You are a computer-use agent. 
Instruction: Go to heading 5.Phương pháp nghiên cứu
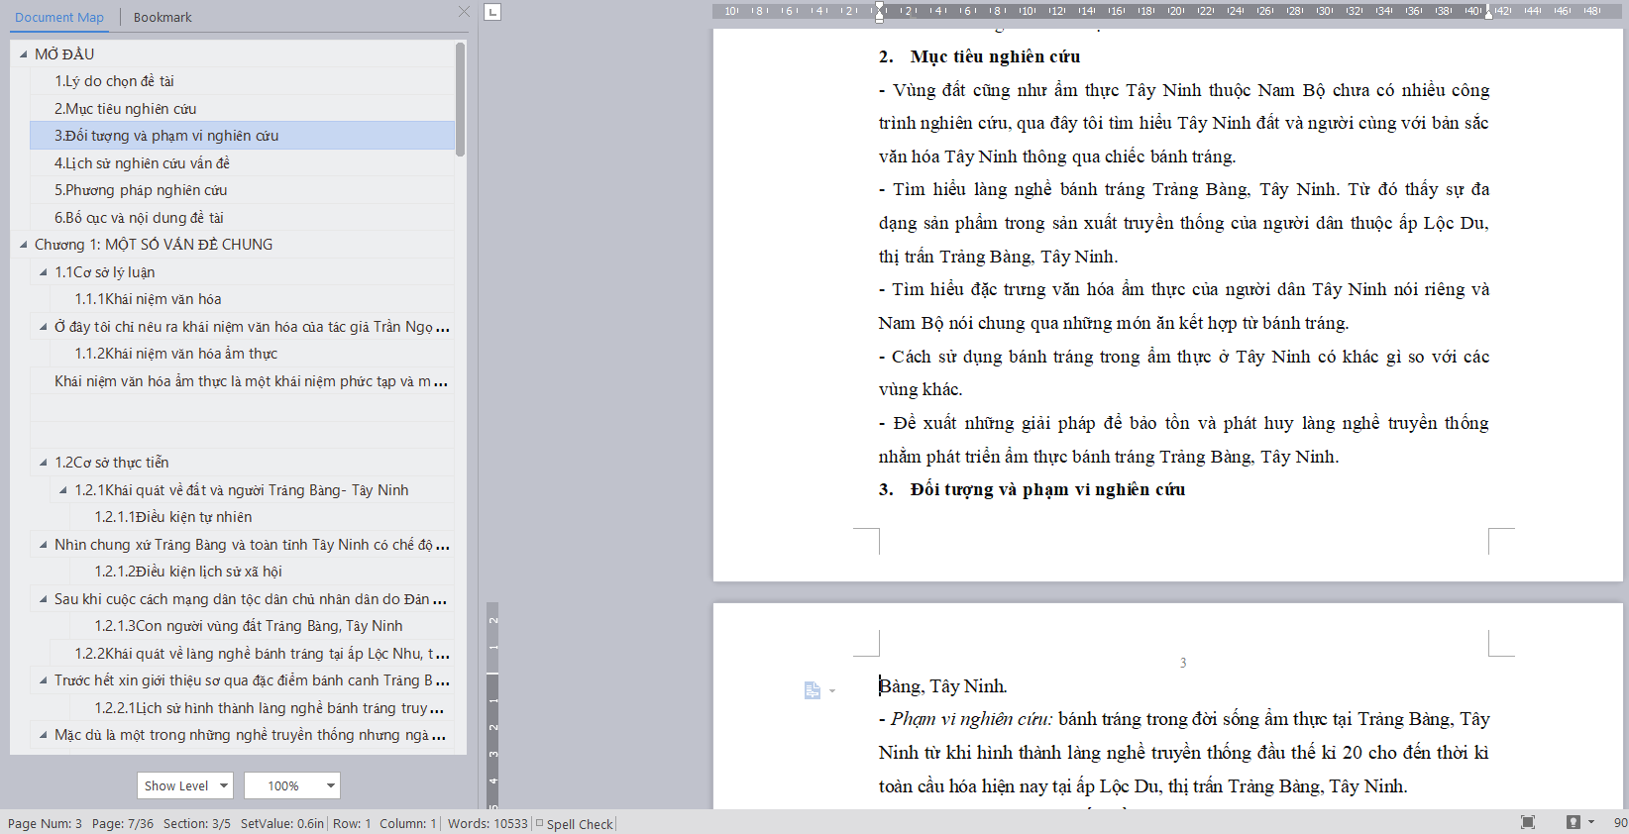pos(242,190)
